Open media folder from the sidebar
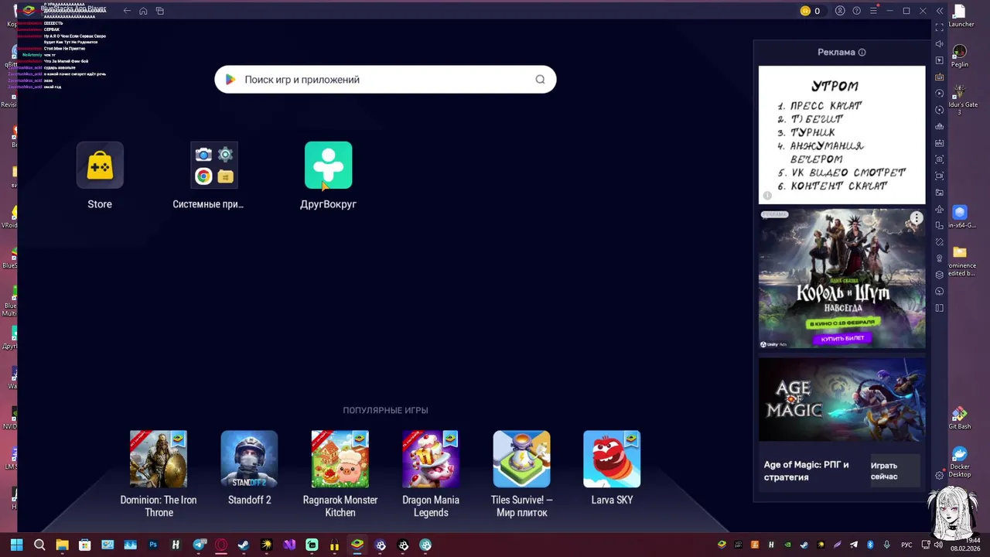 (940, 193)
